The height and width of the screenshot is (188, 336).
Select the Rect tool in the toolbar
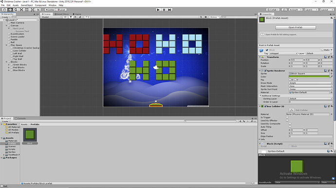(x=27, y=10)
